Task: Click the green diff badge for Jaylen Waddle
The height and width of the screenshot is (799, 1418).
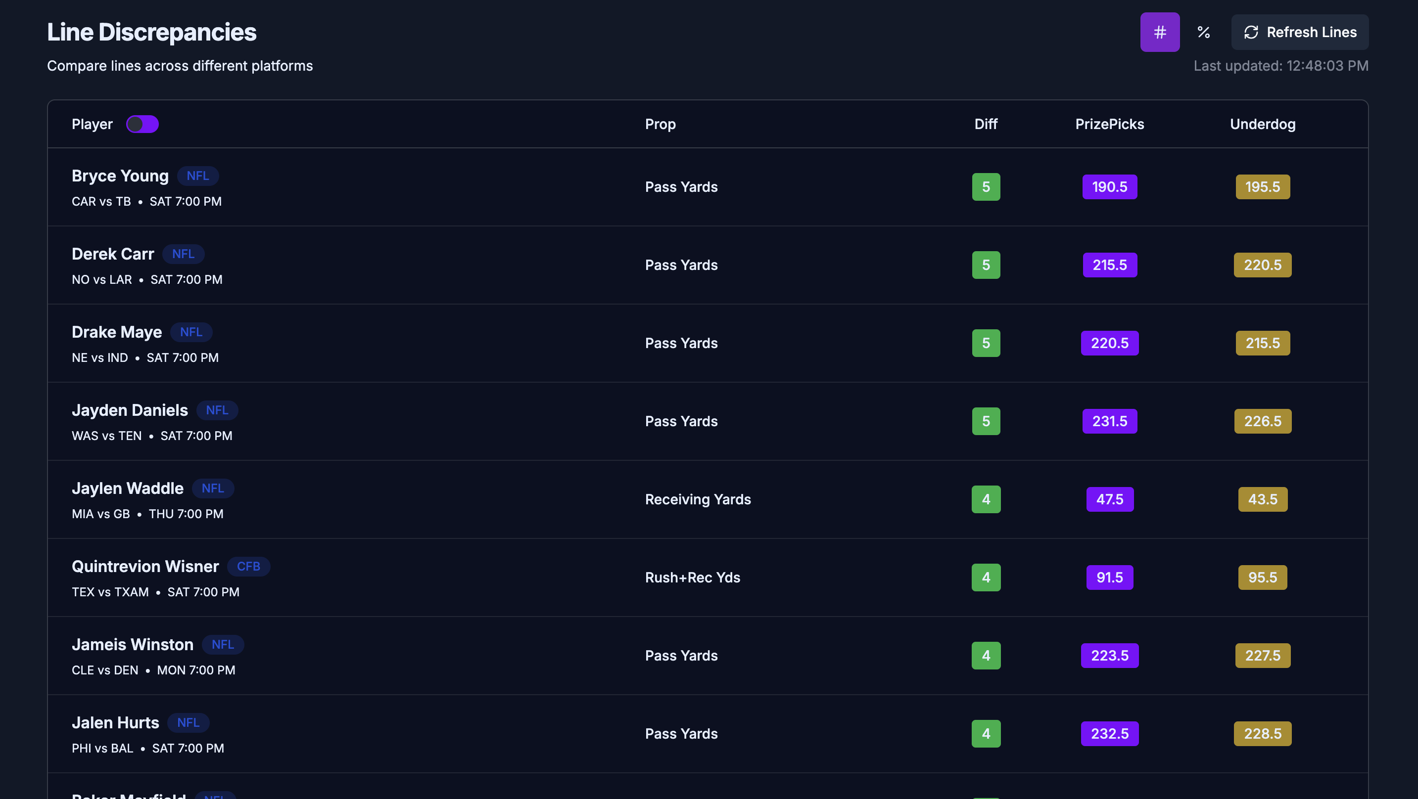Action: pyautogui.click(x=986, y=499)
